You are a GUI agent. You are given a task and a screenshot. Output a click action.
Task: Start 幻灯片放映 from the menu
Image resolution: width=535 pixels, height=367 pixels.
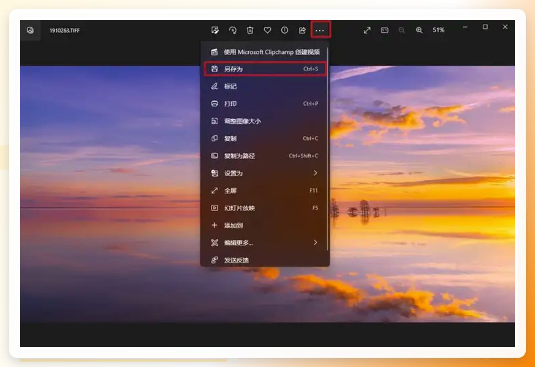(x=265, y=208)
